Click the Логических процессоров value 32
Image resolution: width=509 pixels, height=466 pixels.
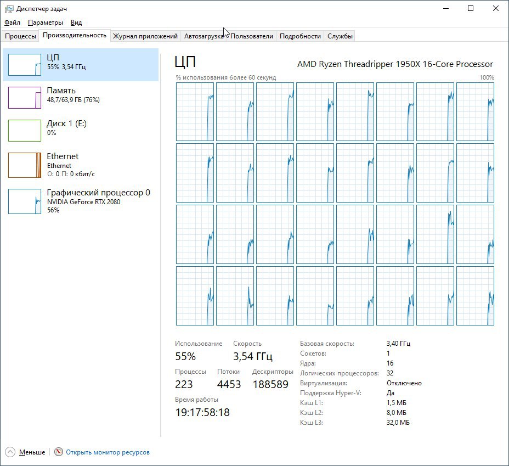(x=390, y=373)
